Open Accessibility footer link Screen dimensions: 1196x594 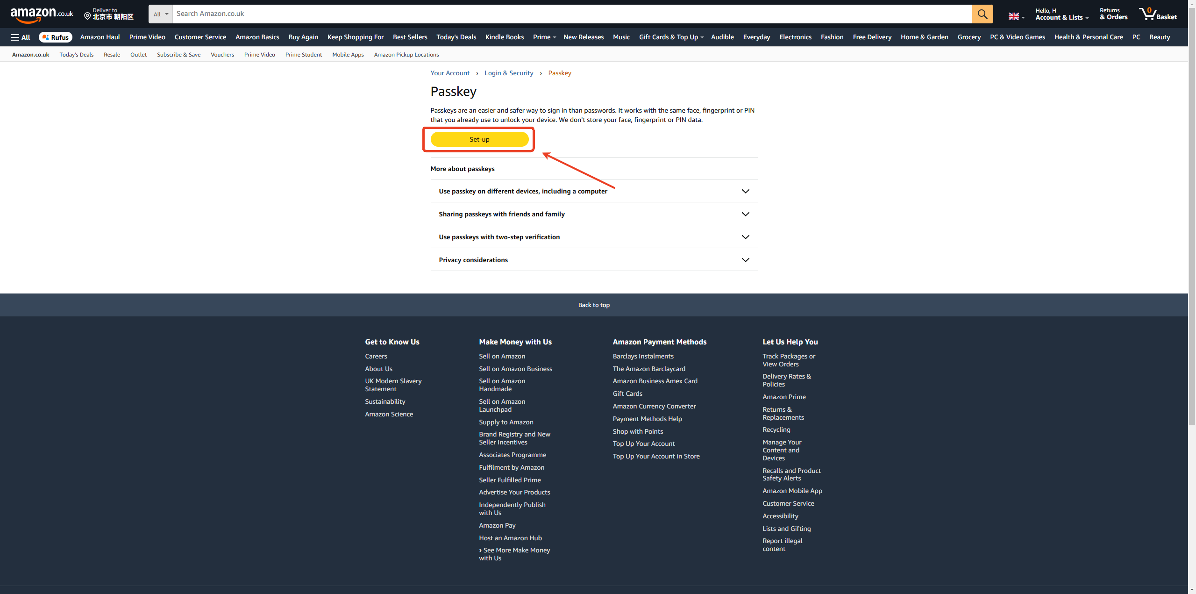pyautogui.click(x=780, y=516)
